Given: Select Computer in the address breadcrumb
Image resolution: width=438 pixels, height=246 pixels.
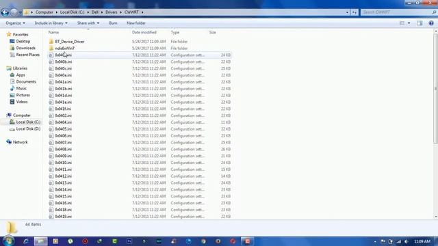Looking at the screenshot, I should (44, 12).
